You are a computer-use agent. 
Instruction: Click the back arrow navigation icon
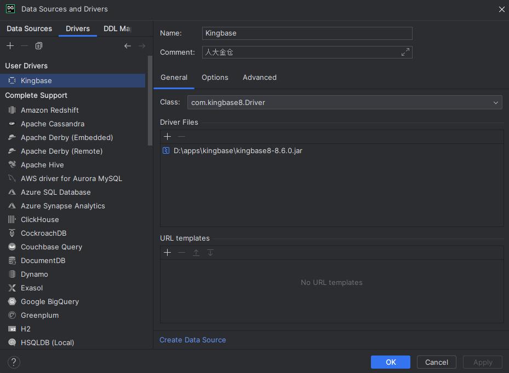pyautogui.click(x=128, y=46)
